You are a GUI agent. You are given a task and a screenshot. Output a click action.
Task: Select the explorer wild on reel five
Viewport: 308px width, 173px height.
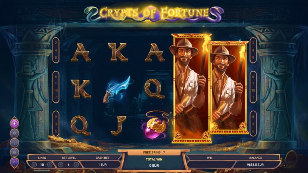(229, 87)
